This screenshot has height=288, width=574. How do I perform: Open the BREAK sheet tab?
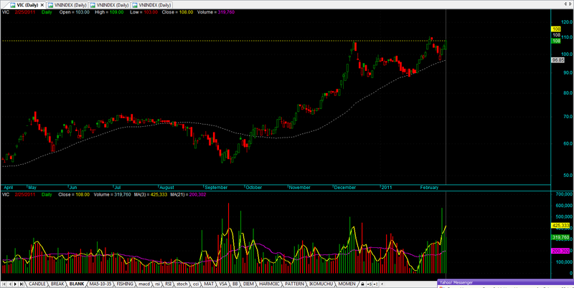[58, 284]
